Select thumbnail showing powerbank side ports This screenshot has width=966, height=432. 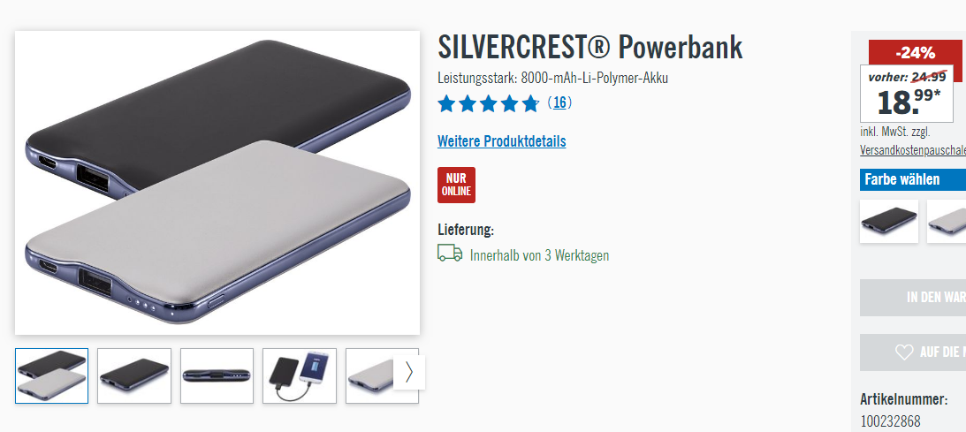point(217,376)
